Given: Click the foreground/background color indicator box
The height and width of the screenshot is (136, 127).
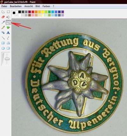Looking at the screenshot, I should point(15,14).
